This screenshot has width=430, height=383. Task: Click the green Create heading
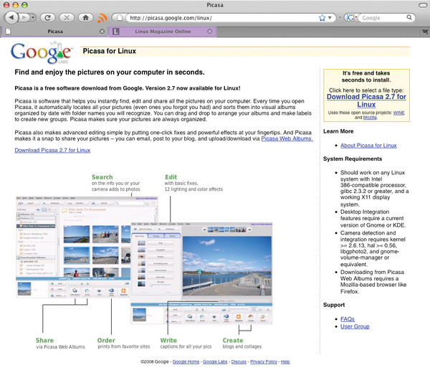(x=233, y=340)
